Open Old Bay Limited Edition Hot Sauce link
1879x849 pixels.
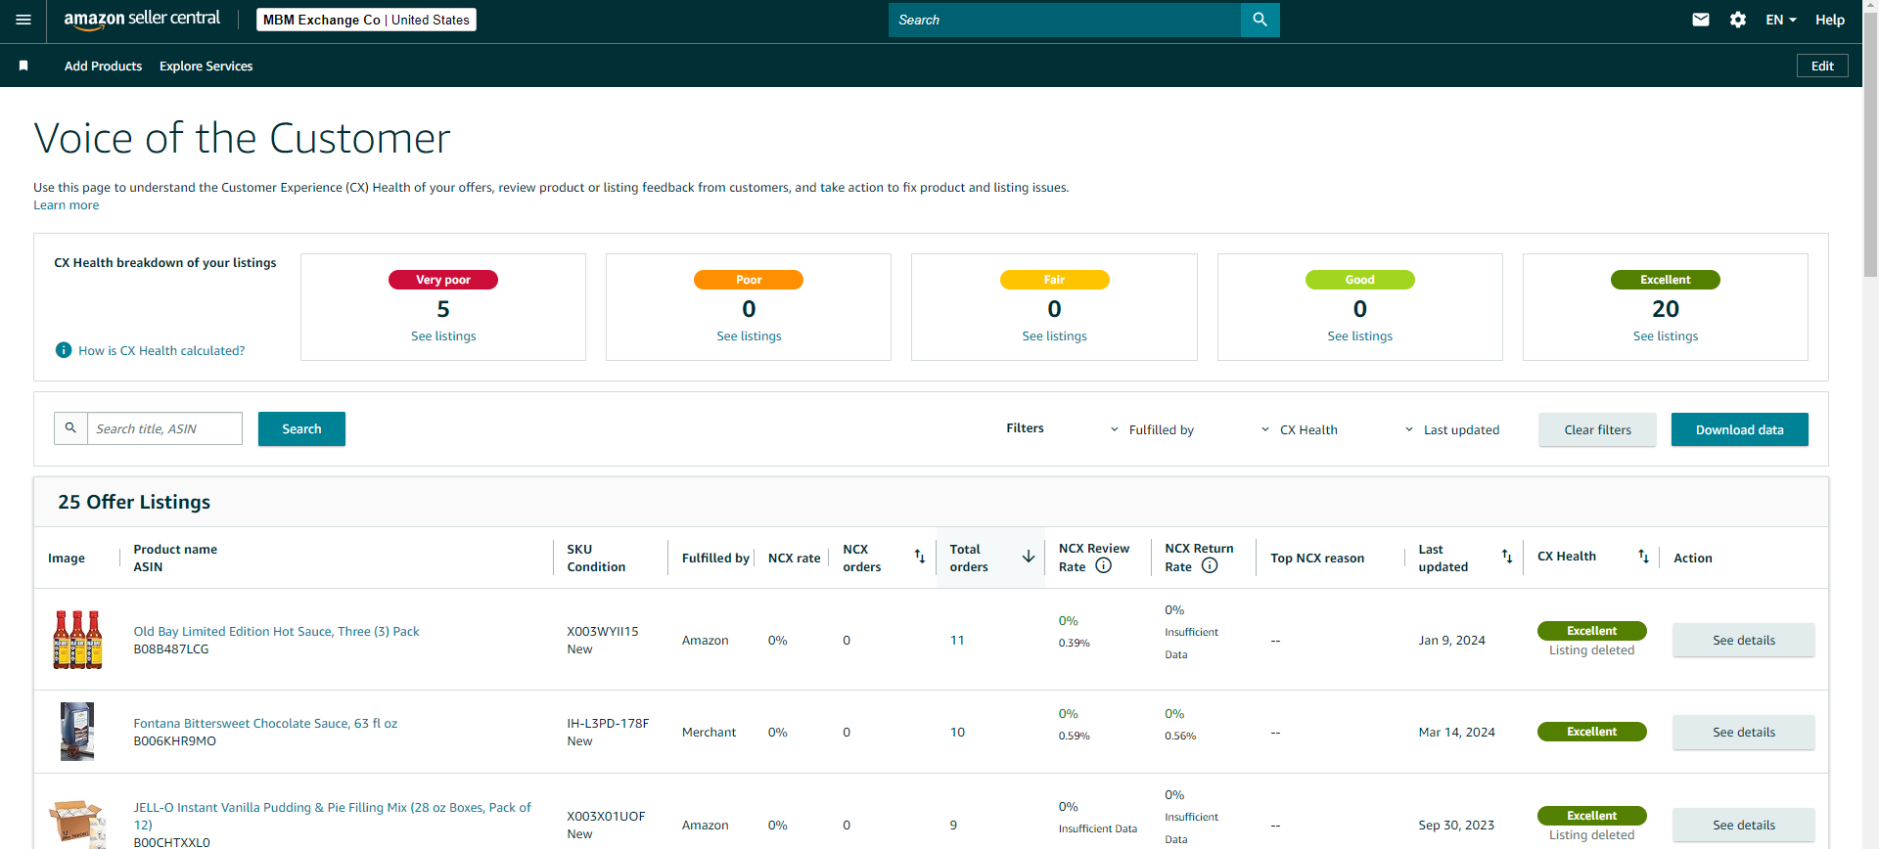276,631
